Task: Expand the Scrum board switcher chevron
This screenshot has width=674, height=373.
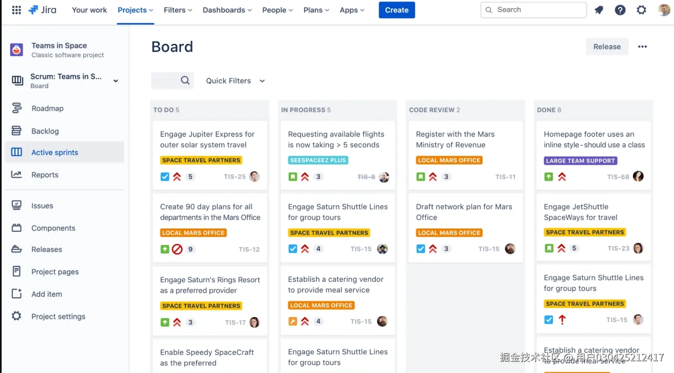Action: tap(116, 81)
